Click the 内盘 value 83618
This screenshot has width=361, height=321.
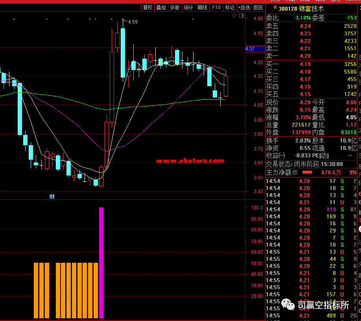[349, 132]
